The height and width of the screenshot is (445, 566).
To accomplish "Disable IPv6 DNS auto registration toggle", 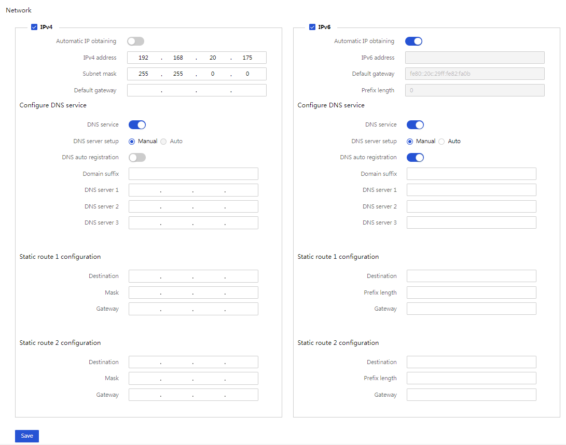I will pos(415,157).
